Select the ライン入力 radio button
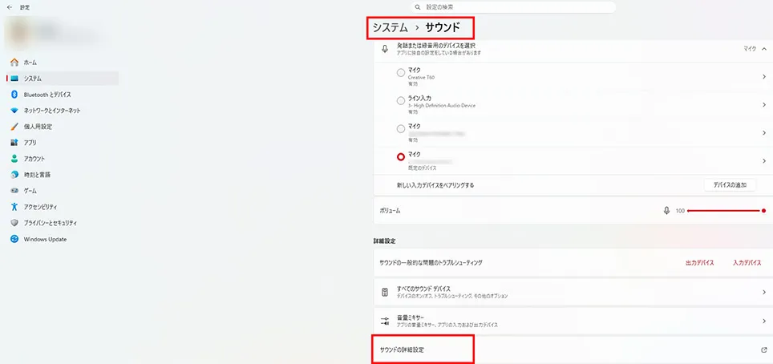 click(x=401, y=100)
